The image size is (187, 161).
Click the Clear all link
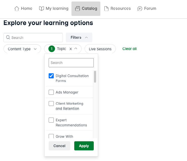coord(129,49)
